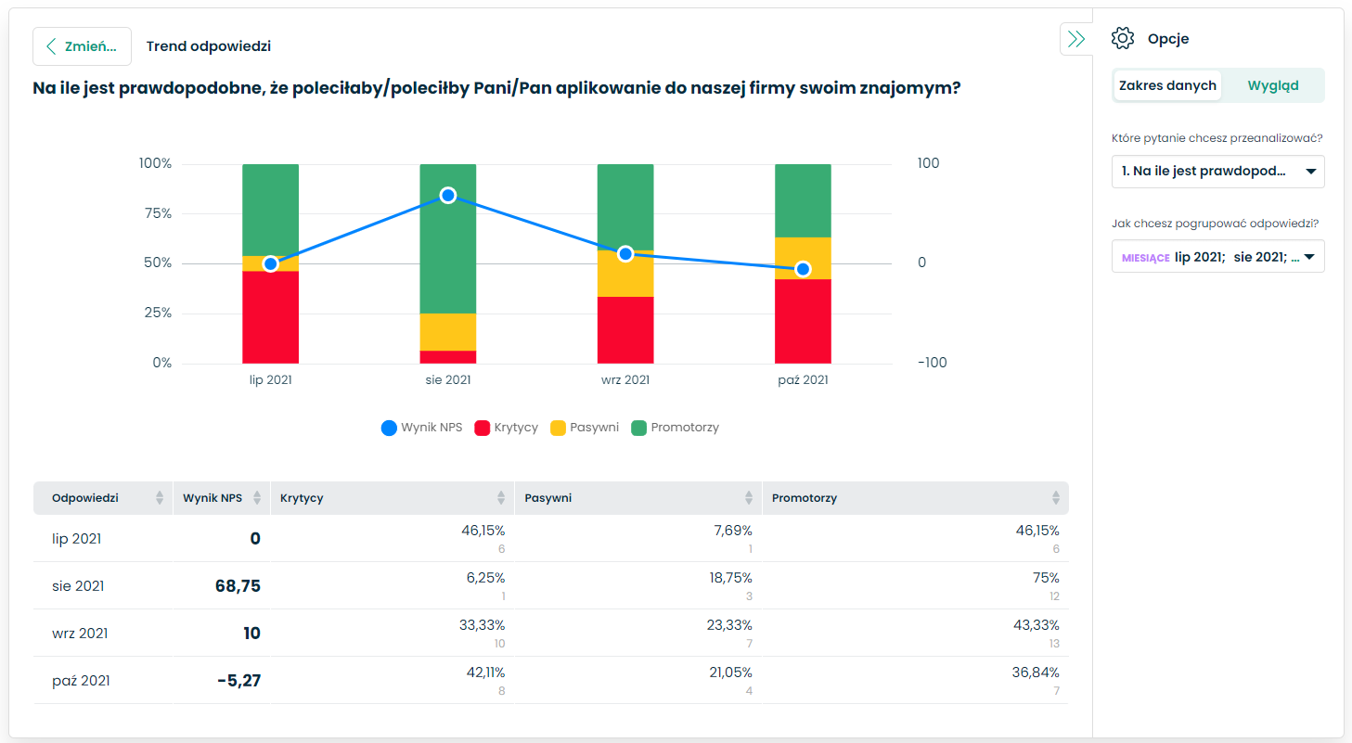Click the 23,33% Pasywni cell
This screenshot has height=743, width=1352.
[729, 625]
